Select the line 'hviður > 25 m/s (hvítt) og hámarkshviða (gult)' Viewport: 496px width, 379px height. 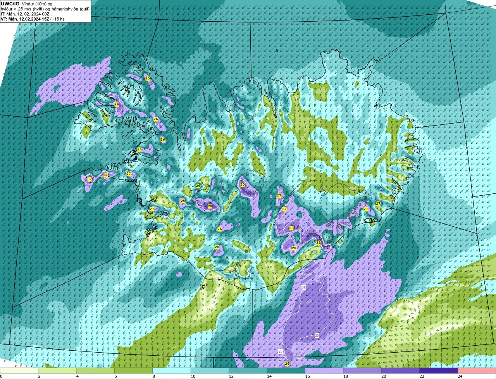(x=45, y=9)
